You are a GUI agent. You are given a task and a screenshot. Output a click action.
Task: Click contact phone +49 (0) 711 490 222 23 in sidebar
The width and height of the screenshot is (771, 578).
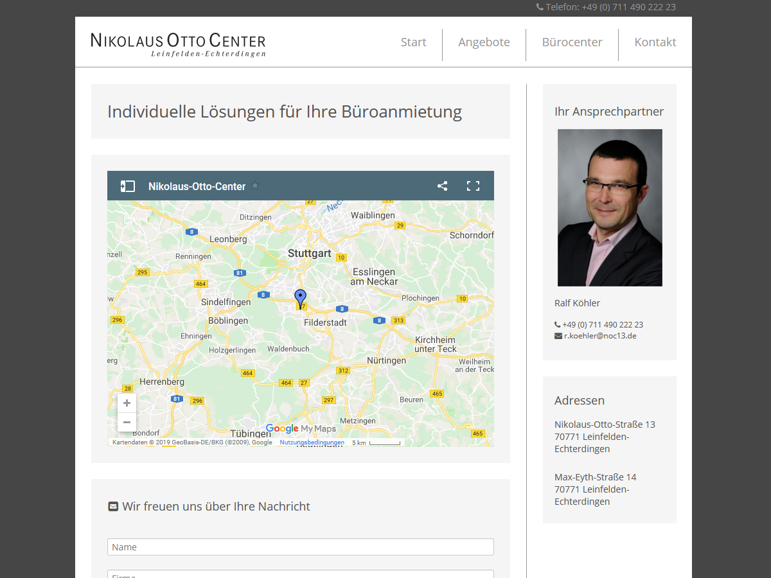(x=603, y=325)
